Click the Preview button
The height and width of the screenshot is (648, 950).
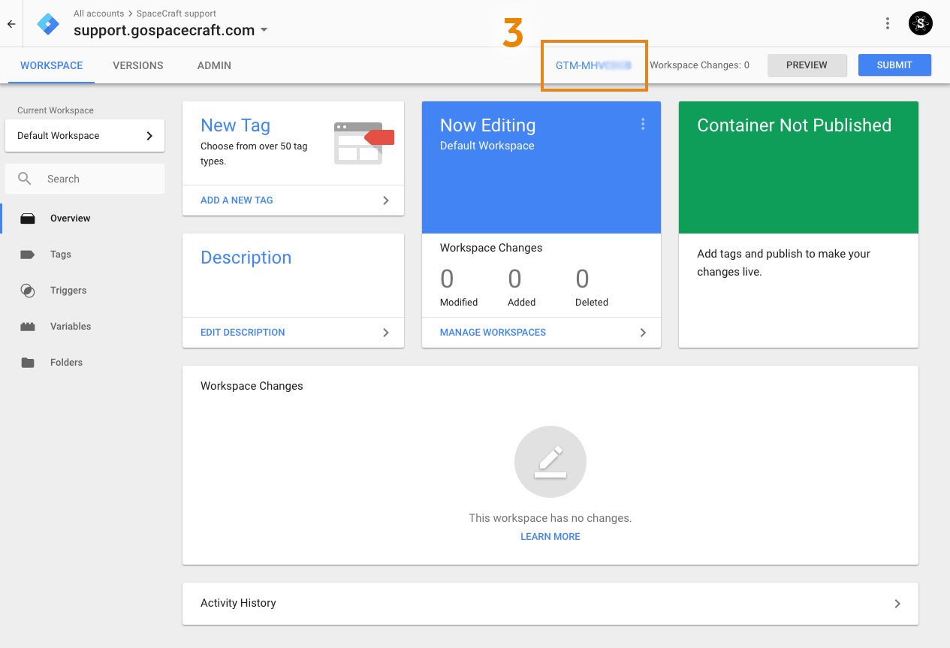point(807,65)
